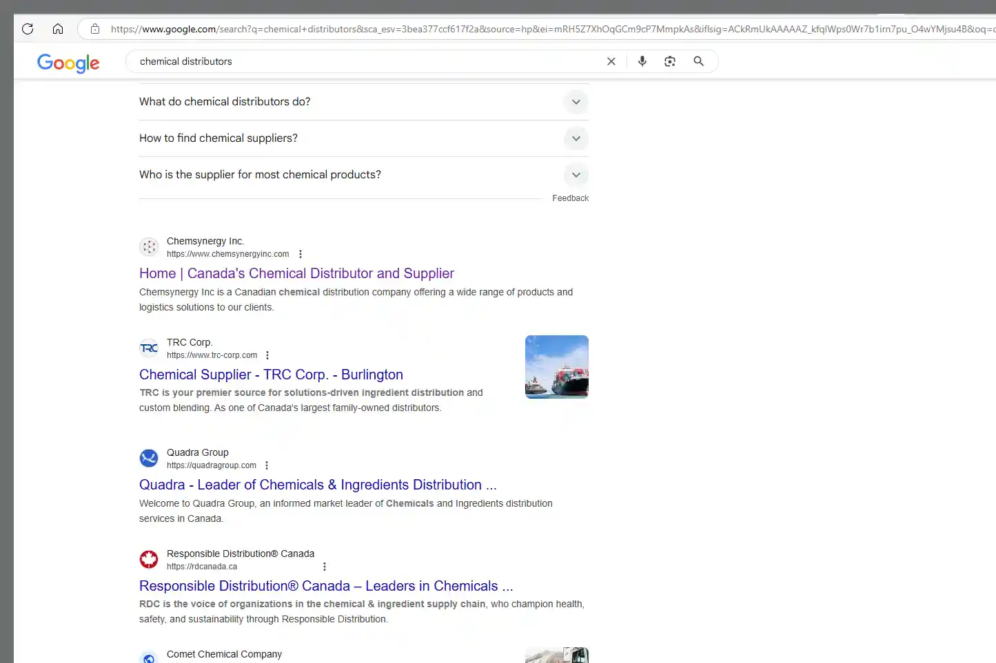Open more options for Quadra Group result
This screenshot has width=996, height=663.
(267, 465)
